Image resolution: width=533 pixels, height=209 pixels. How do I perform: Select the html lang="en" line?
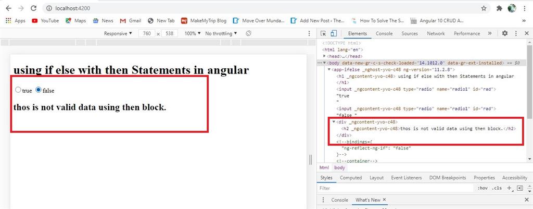(342, 50)
